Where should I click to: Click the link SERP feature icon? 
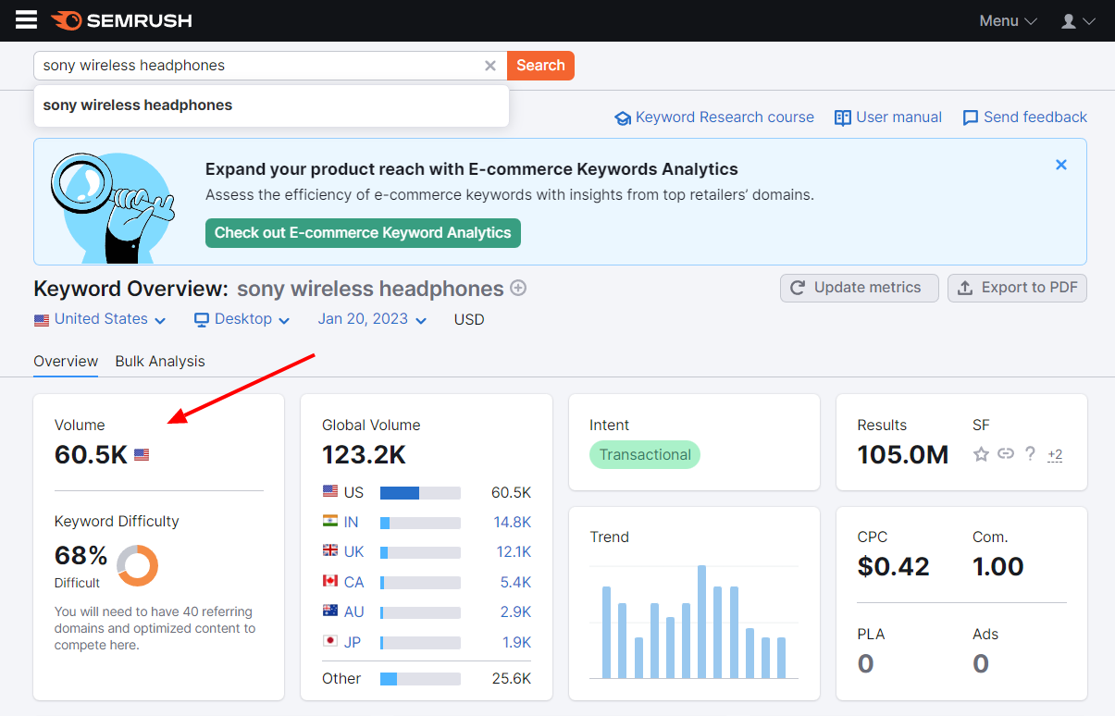(1006, 454)
